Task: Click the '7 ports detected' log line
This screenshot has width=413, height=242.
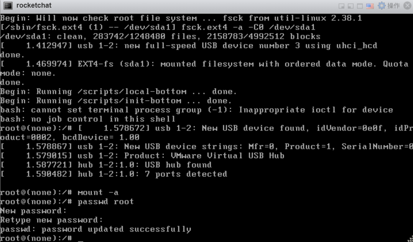Action: tap(114, 174)
